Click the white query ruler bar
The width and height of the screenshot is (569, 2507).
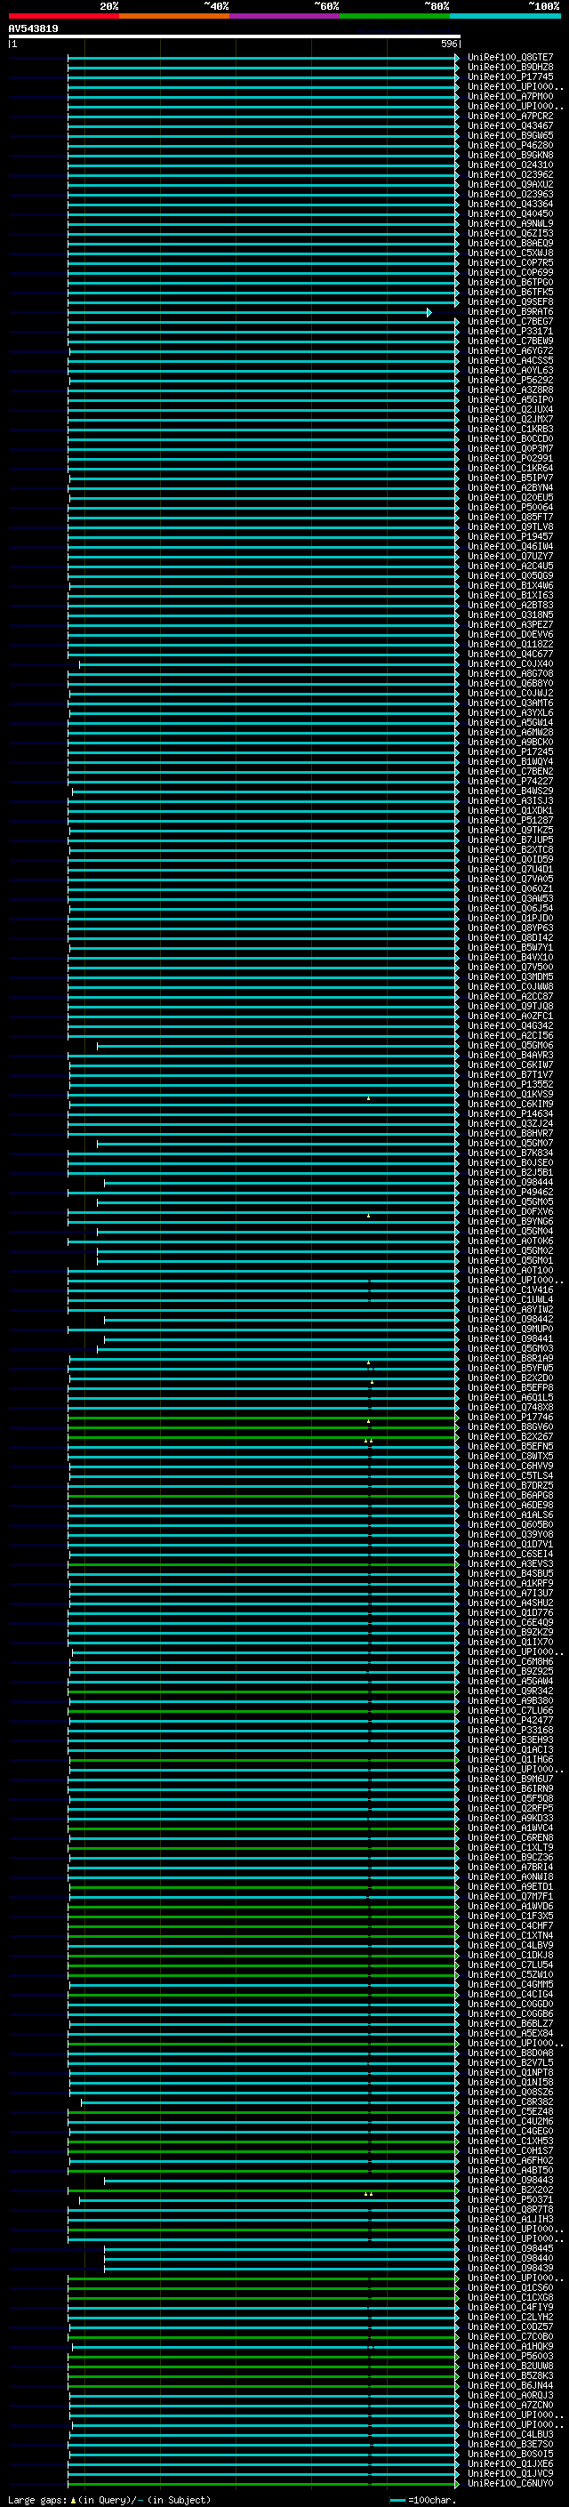235,37
